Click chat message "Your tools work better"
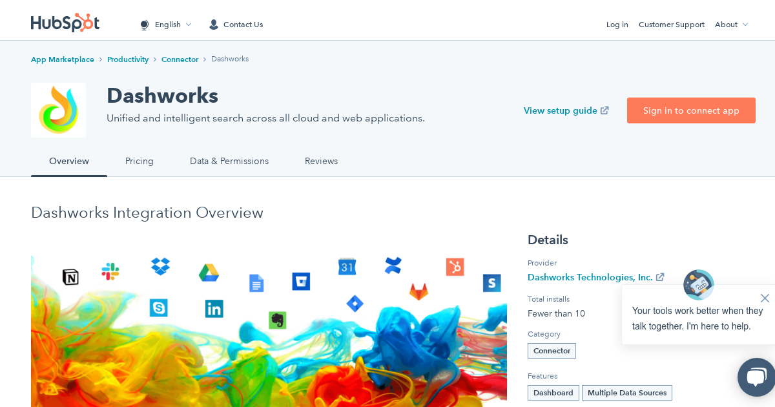The image size is (775, 407). (x=697, y=318)
